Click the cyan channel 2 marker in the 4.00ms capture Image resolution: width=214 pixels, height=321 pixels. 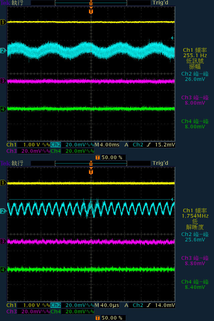click(x=3, y=50)
